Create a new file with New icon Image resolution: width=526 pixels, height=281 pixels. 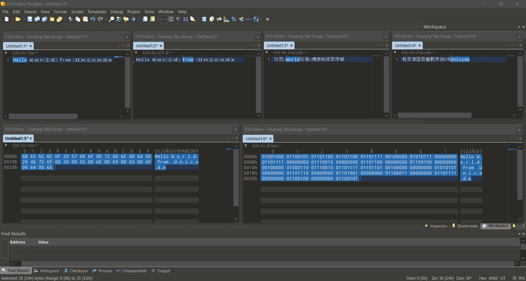(7, 19)
